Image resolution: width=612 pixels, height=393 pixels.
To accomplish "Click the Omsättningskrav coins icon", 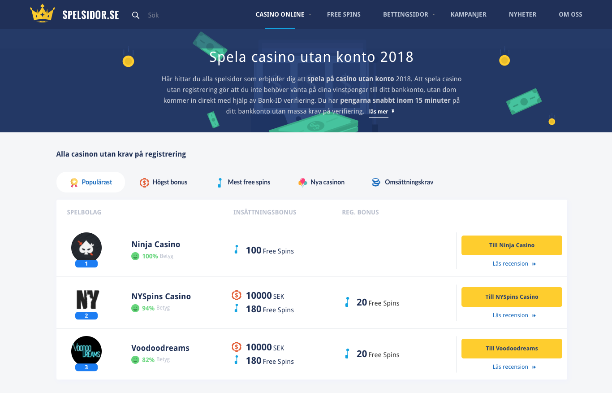I will (376, 183).
